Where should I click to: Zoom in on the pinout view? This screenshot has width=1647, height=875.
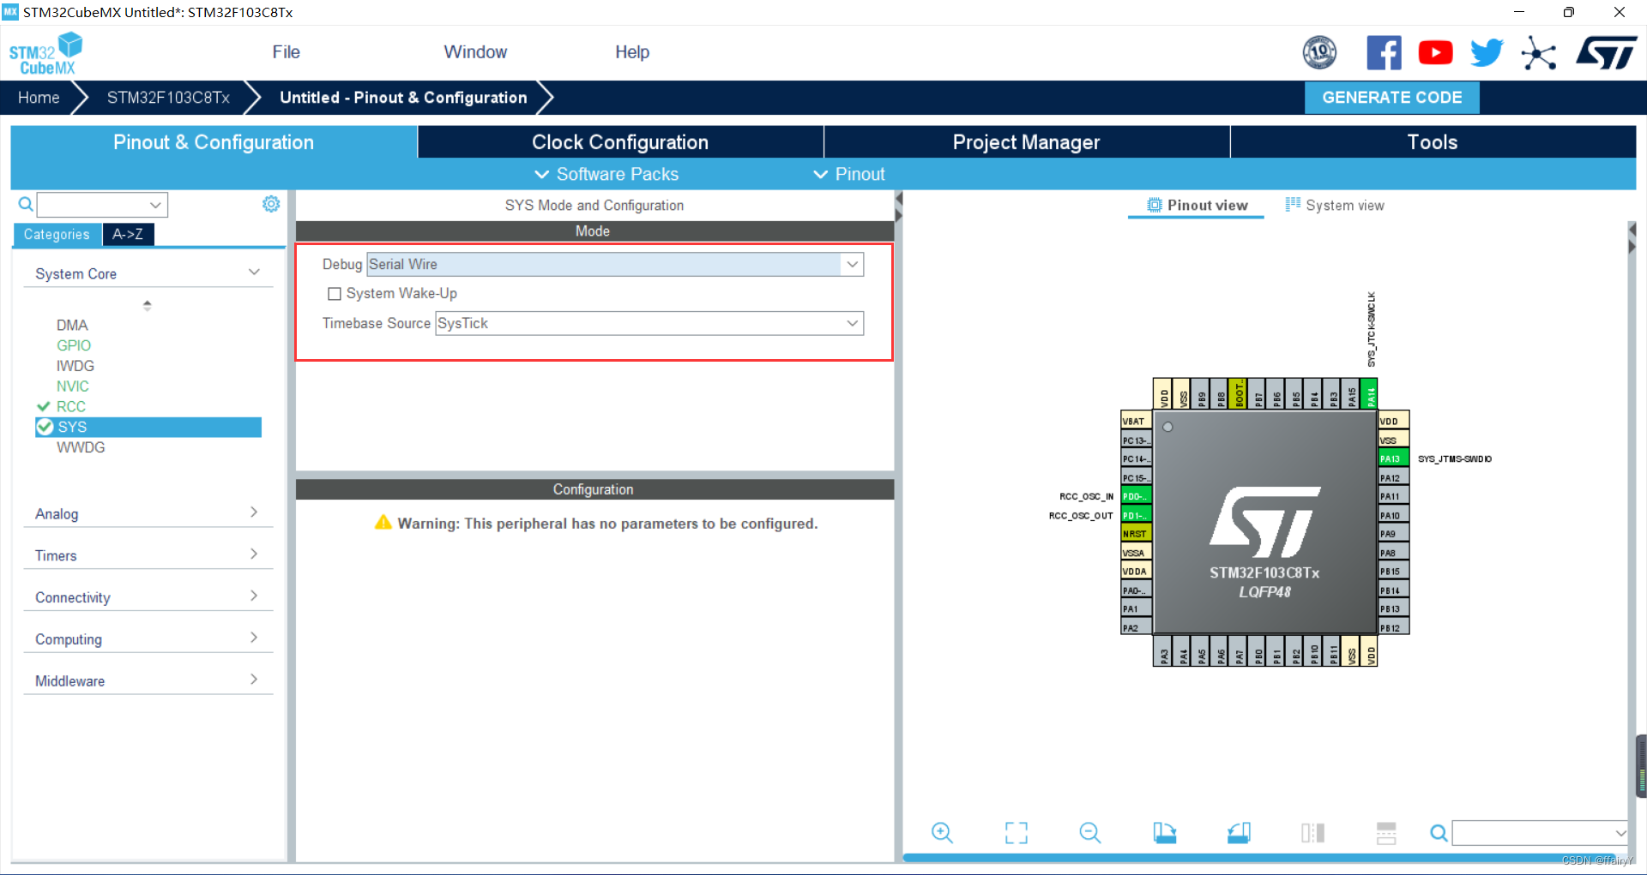tap(942, 832)
